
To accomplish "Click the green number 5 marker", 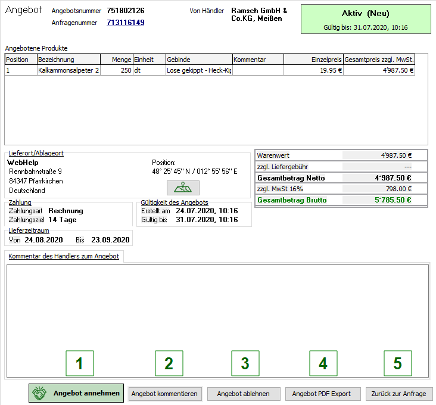I will click(x=397, y=363).
